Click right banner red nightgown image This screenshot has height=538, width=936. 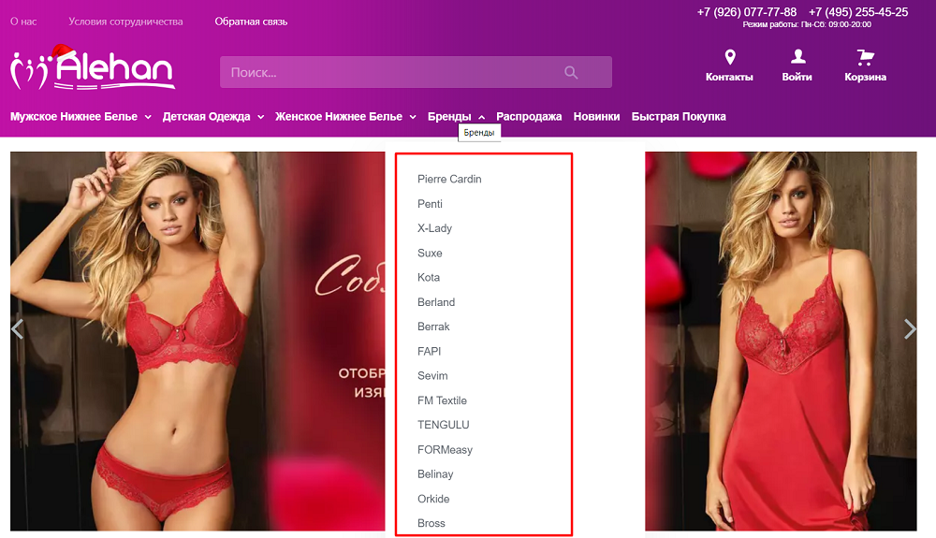tap(781, 342)
